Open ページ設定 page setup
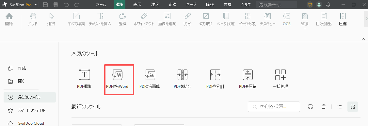This screenshot has height=126, width=368. [226, 19]
